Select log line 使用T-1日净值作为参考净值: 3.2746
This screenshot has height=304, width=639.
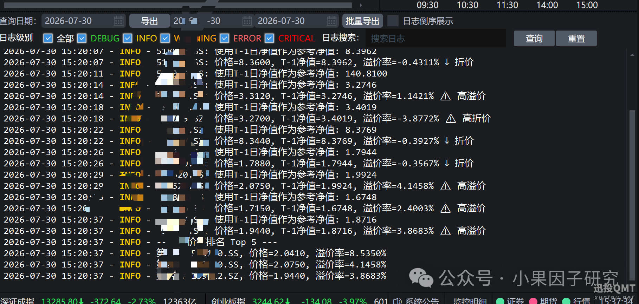(x=190, y=85)
